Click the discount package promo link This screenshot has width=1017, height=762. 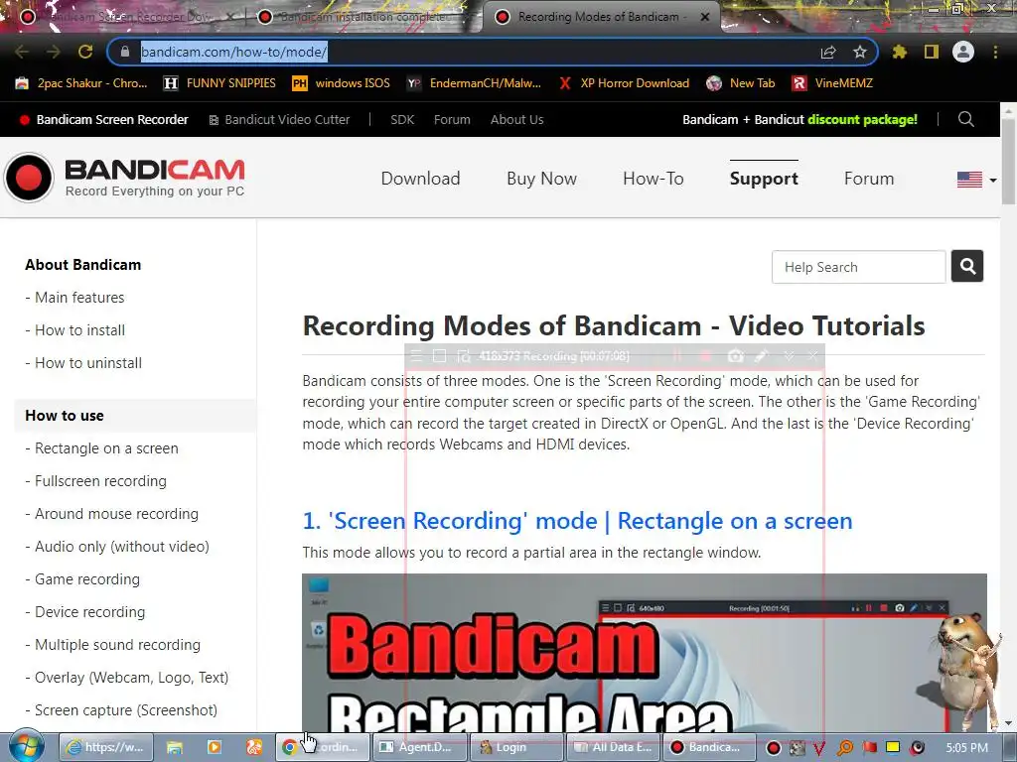tap(799, 119)
